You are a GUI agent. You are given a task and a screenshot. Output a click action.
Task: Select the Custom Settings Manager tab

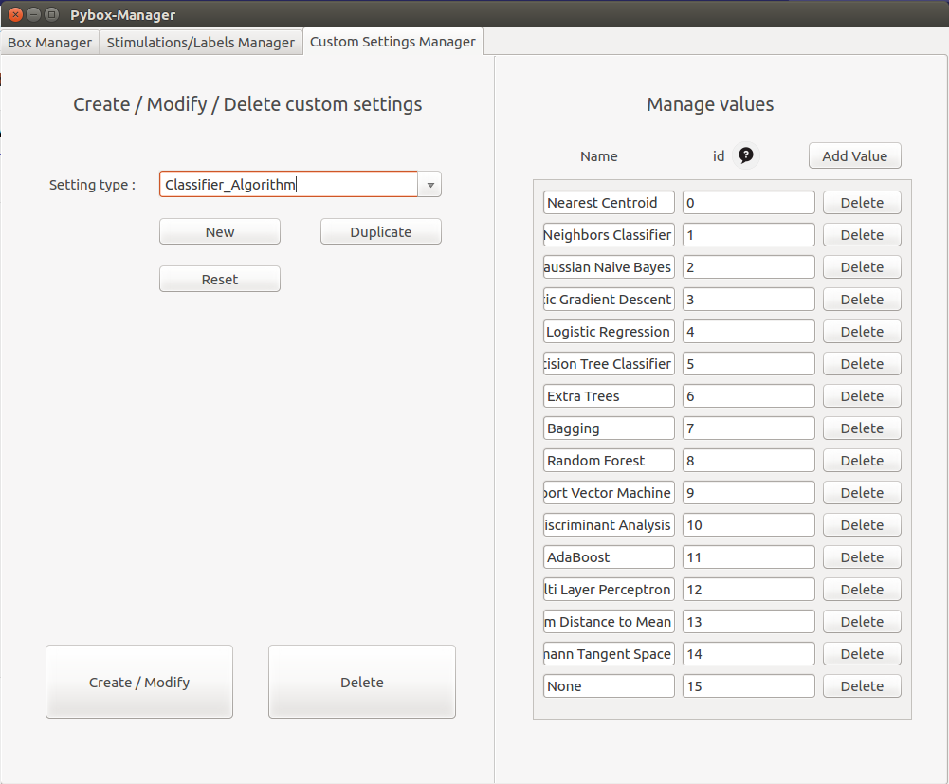click(392, 42)
